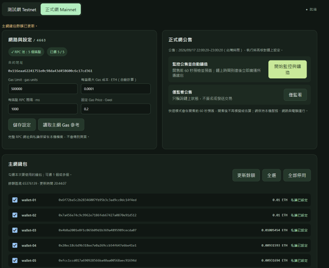Click wallet-04 address starting 0x20ec18c6d9b

[x=97, y=245]
